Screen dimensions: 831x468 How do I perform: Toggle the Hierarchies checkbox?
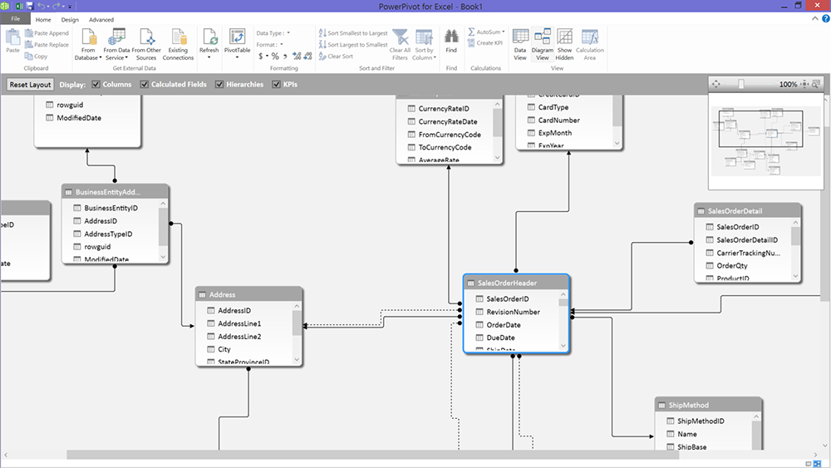pos(219,85)
